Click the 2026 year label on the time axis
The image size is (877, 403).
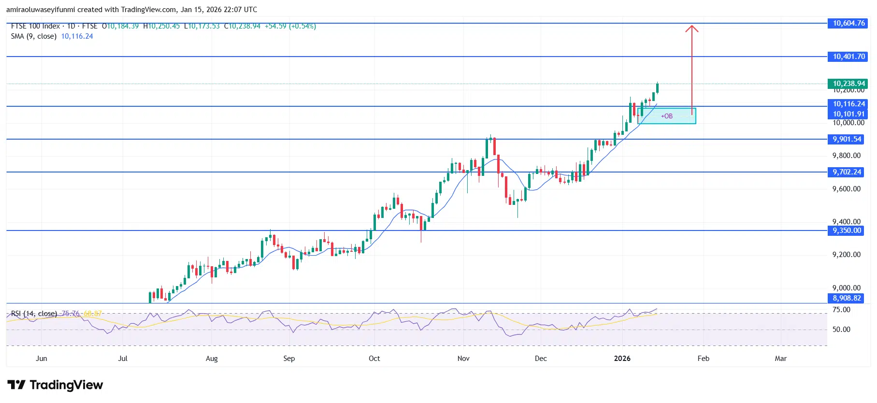622,359
